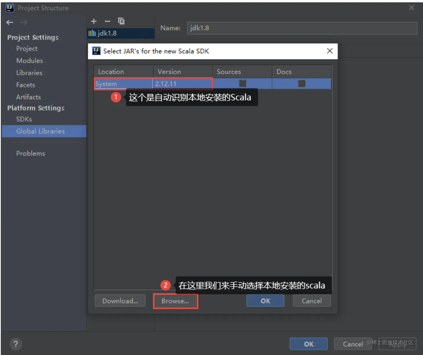The width and height of the screenshot is (423, 355).
Task: Select jdk1.8 in the library list
Action: pos(121,33)
